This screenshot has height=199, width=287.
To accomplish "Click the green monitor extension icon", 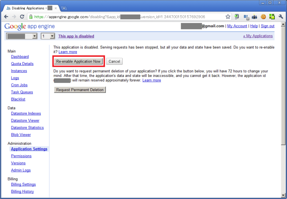I will (x=237, y=17).
